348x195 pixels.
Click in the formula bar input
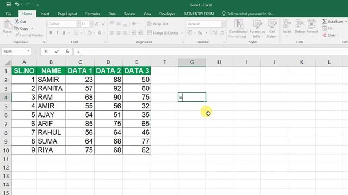click(211, 51)
